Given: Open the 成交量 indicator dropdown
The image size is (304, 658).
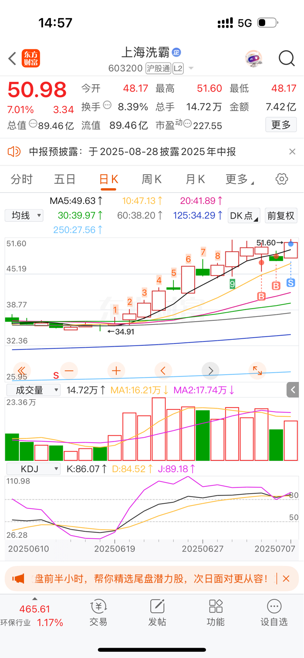Looking at the screenshot, I should [34, 390].
